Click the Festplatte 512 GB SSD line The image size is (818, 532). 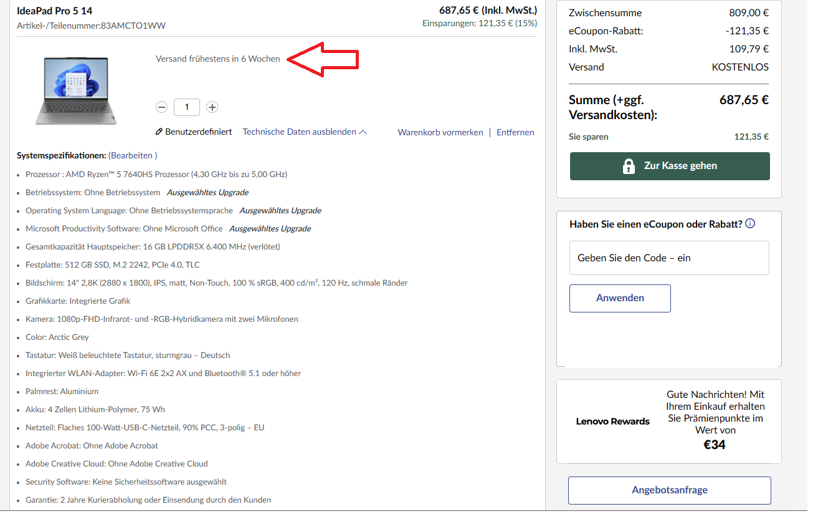(113, 265)
